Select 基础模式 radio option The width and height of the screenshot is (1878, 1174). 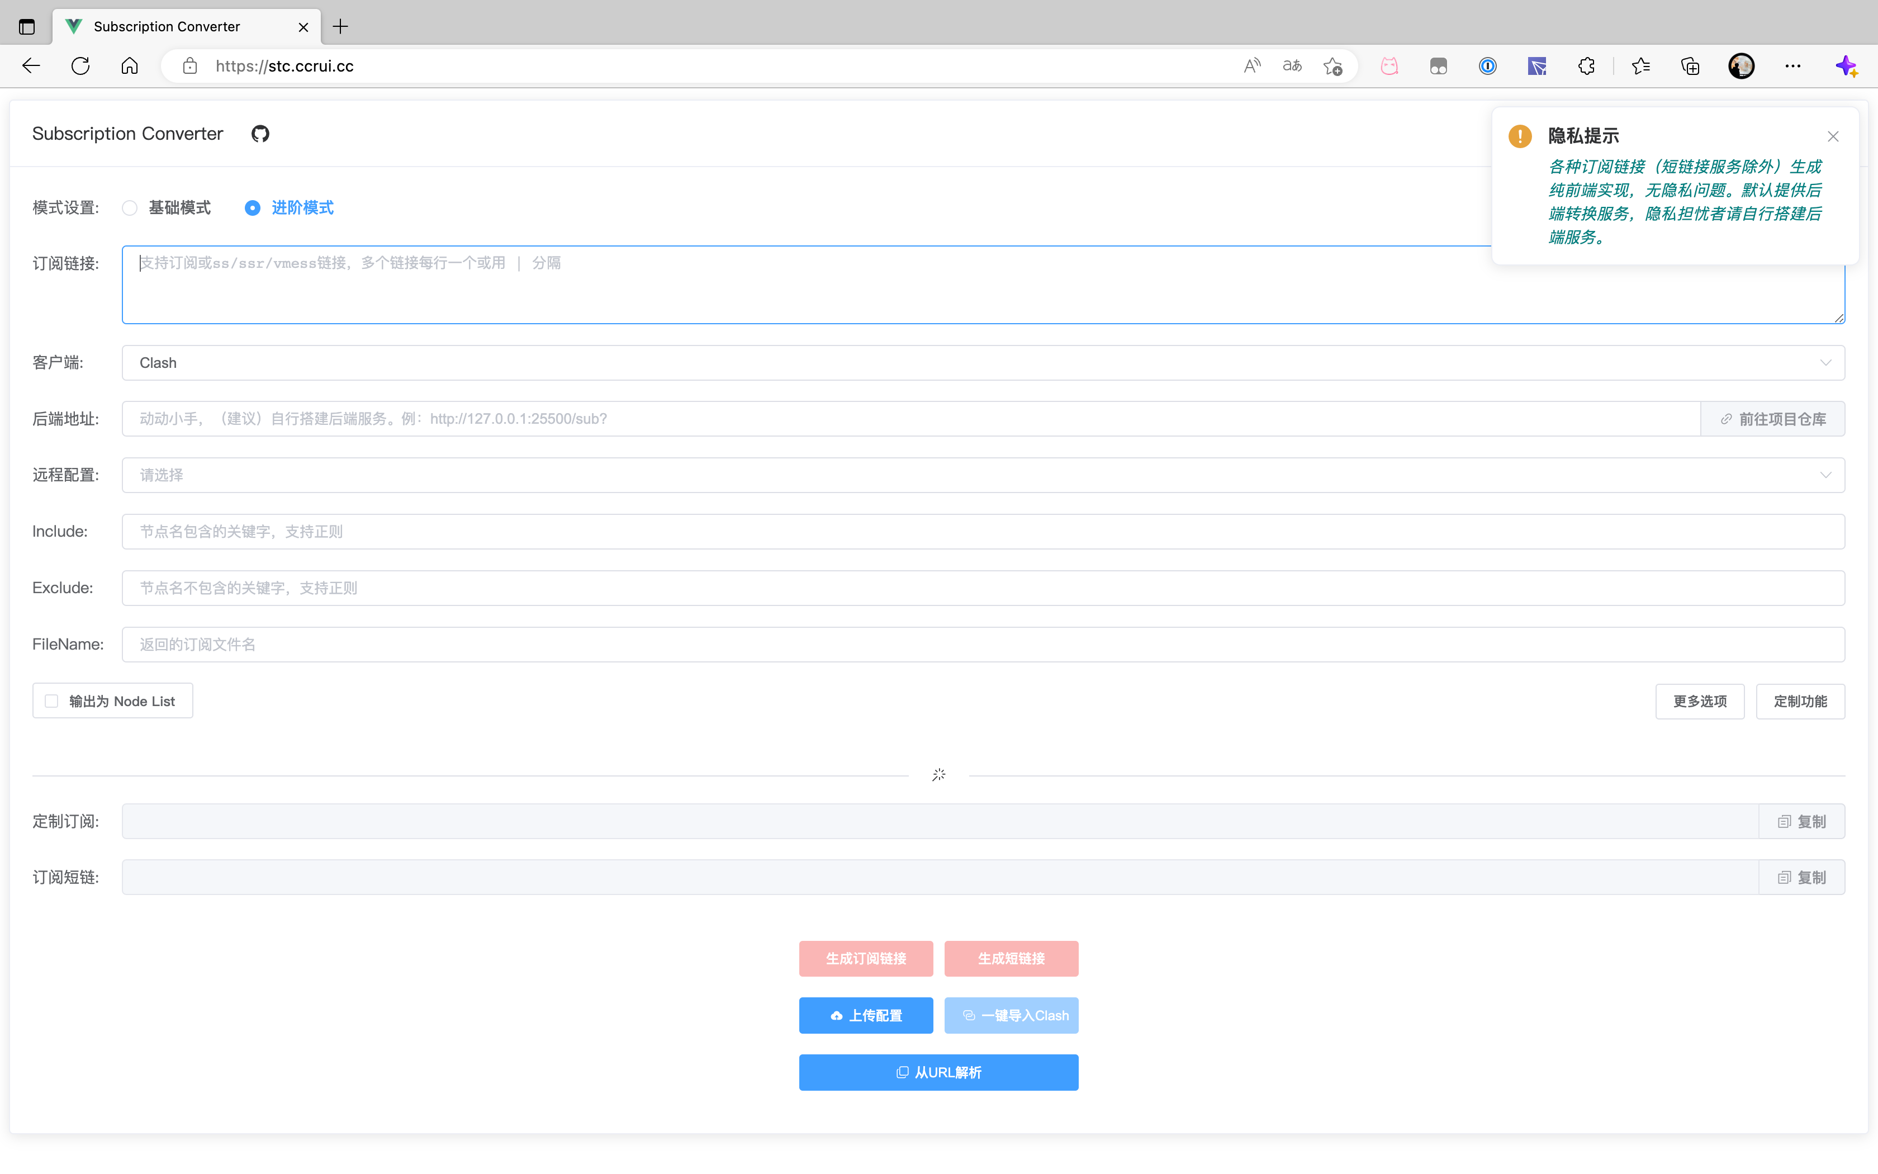(x=167, y=208)
